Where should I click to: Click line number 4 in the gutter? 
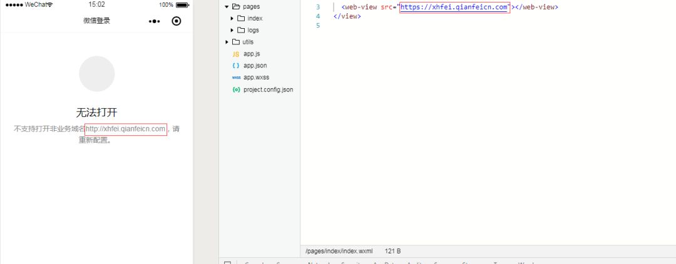(318, 16)
